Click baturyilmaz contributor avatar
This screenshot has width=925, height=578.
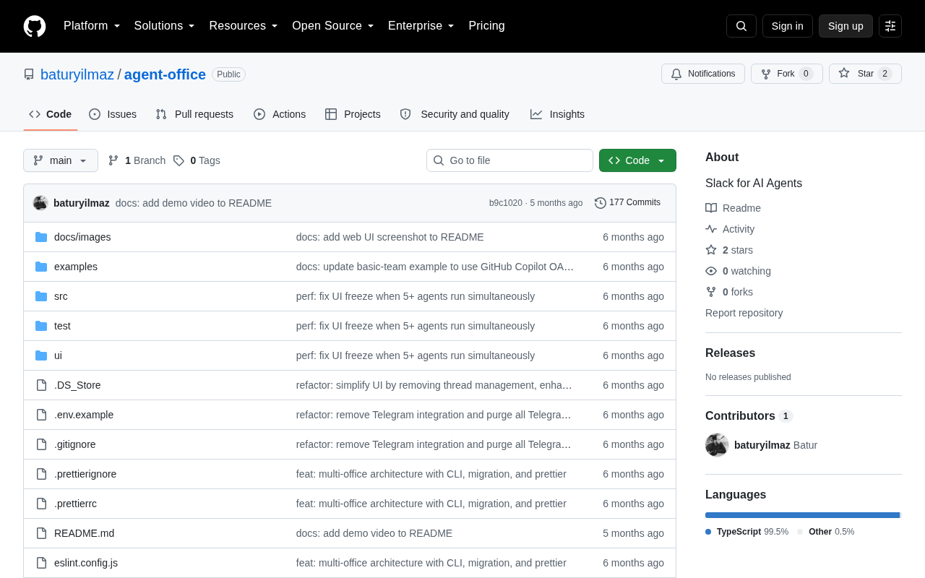pyautogui.click(x=717, y=445)
